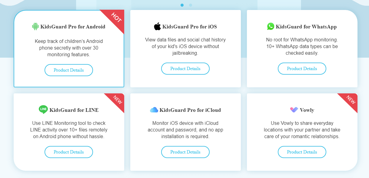369x178 pixels.
Task: Click the KidsGuard Pro for iCloud heading
Action: click(190, 110)
